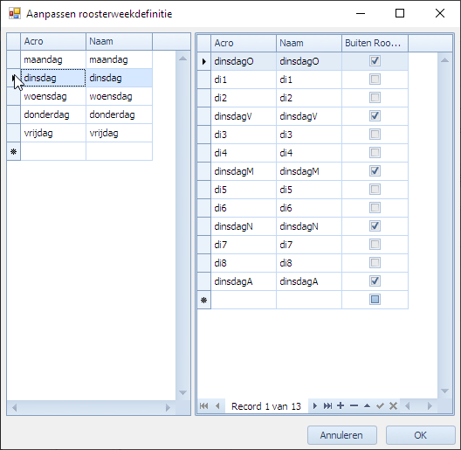
Task: Cancel edit with the X navigator icon
Action: [393, 406]
